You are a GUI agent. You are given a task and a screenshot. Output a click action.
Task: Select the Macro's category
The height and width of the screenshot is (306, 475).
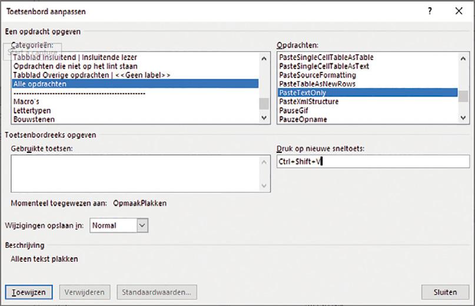[26, 101]
